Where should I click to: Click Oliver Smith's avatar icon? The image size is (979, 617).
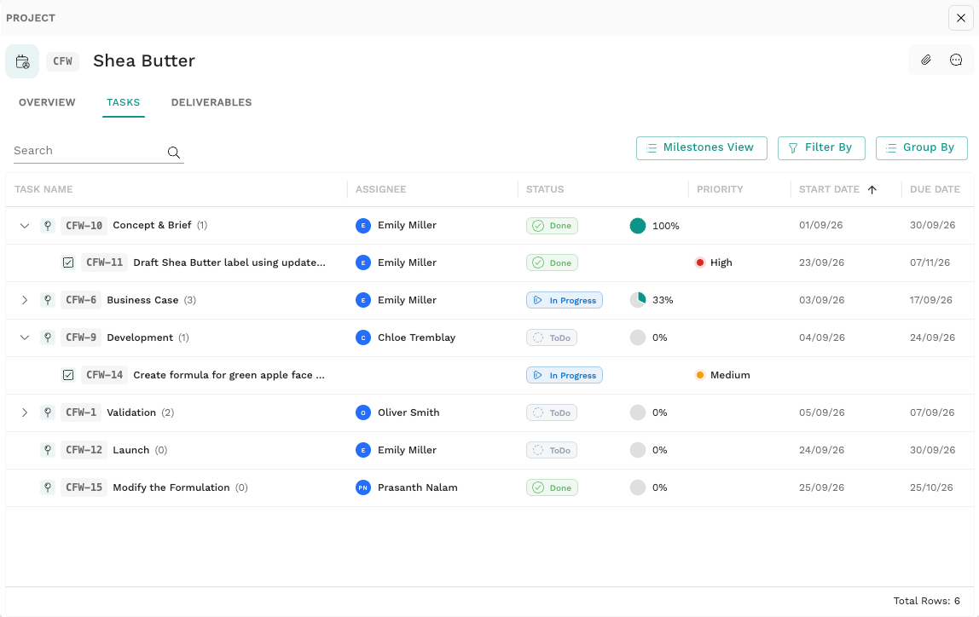tap(362, 412)
